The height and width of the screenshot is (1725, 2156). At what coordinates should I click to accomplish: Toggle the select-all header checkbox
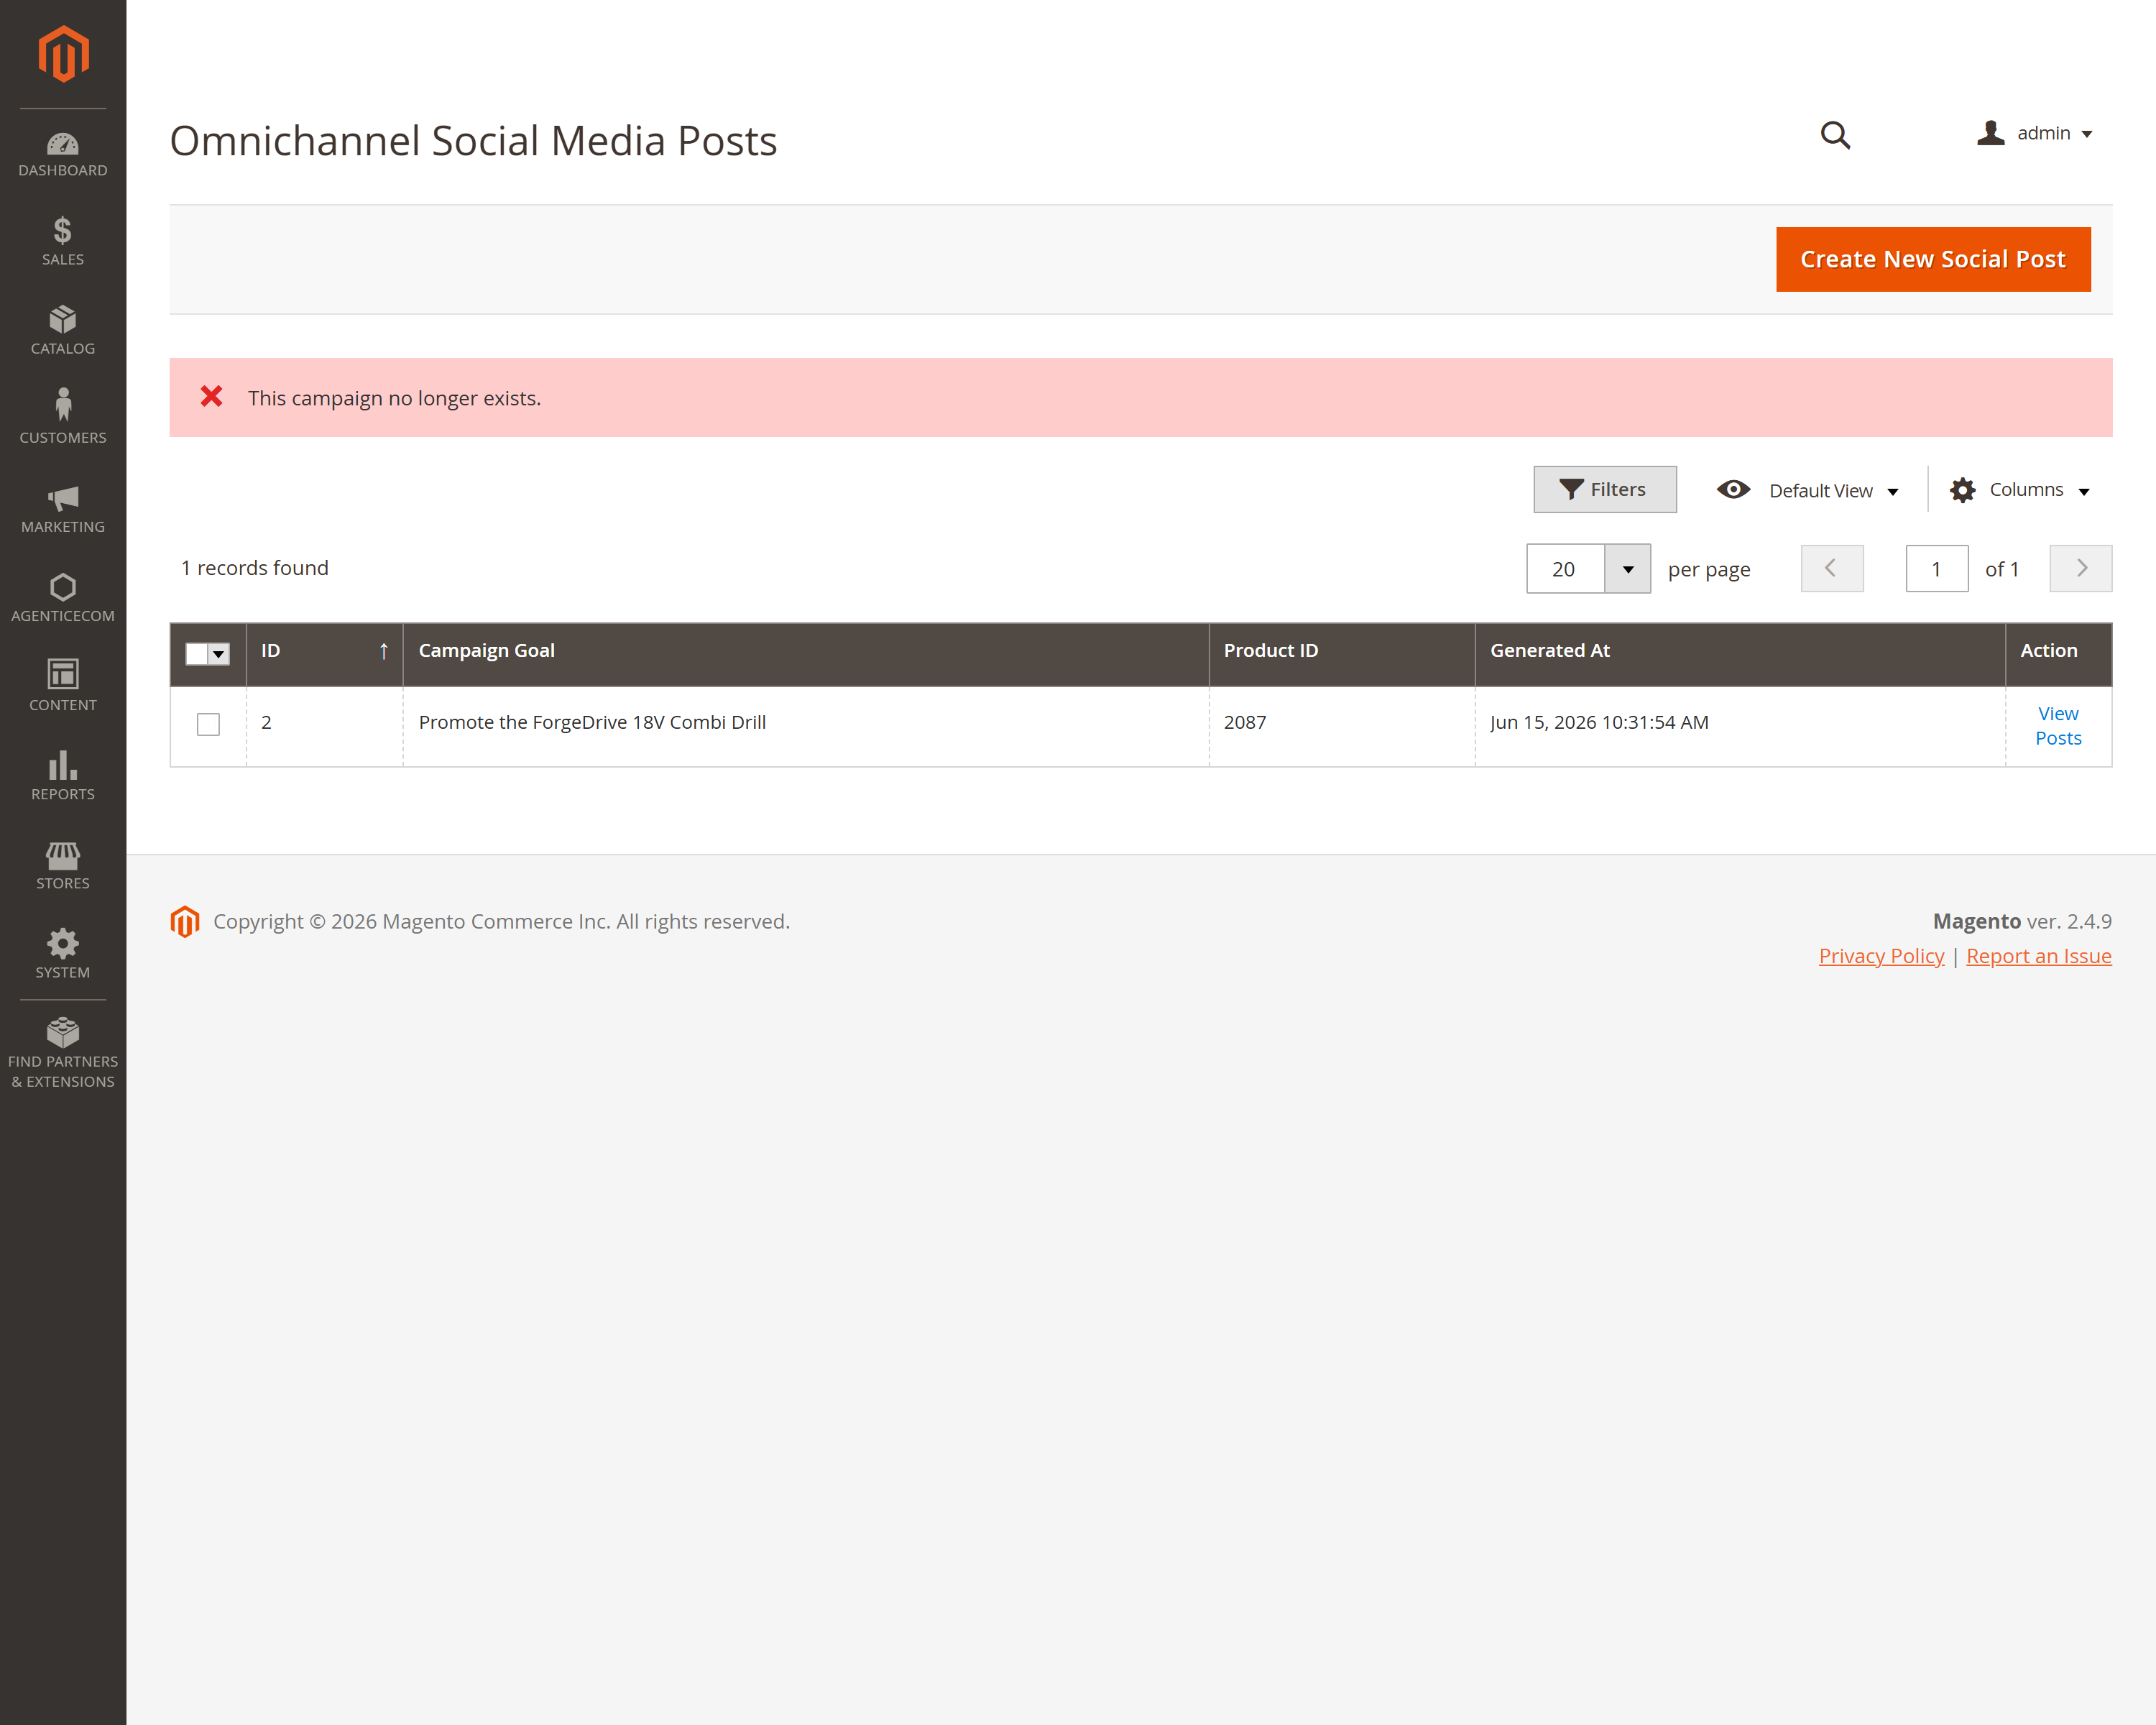[x=197, y=653]
